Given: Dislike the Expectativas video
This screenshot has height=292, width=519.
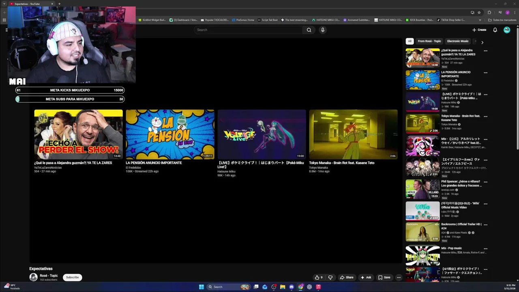Looking at the screenshot, I should click(x=330, y=277).
